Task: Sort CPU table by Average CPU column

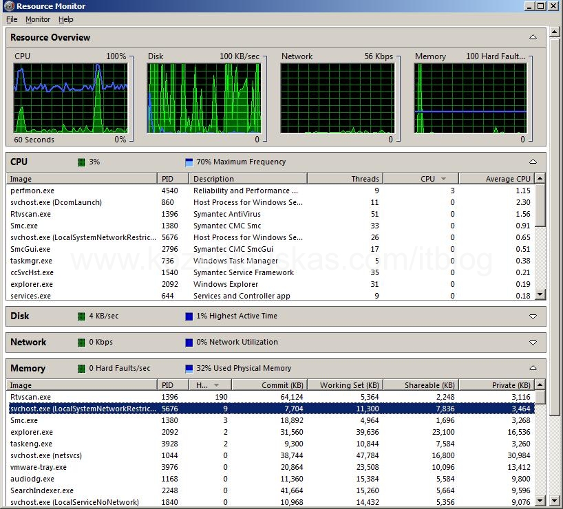Action: point(496,179)
